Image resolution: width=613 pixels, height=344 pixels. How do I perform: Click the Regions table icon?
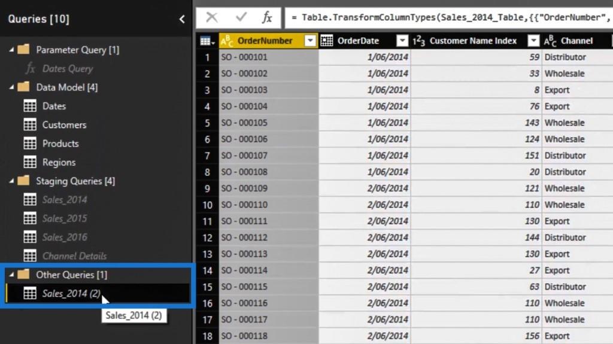click(x=30, y=162)
